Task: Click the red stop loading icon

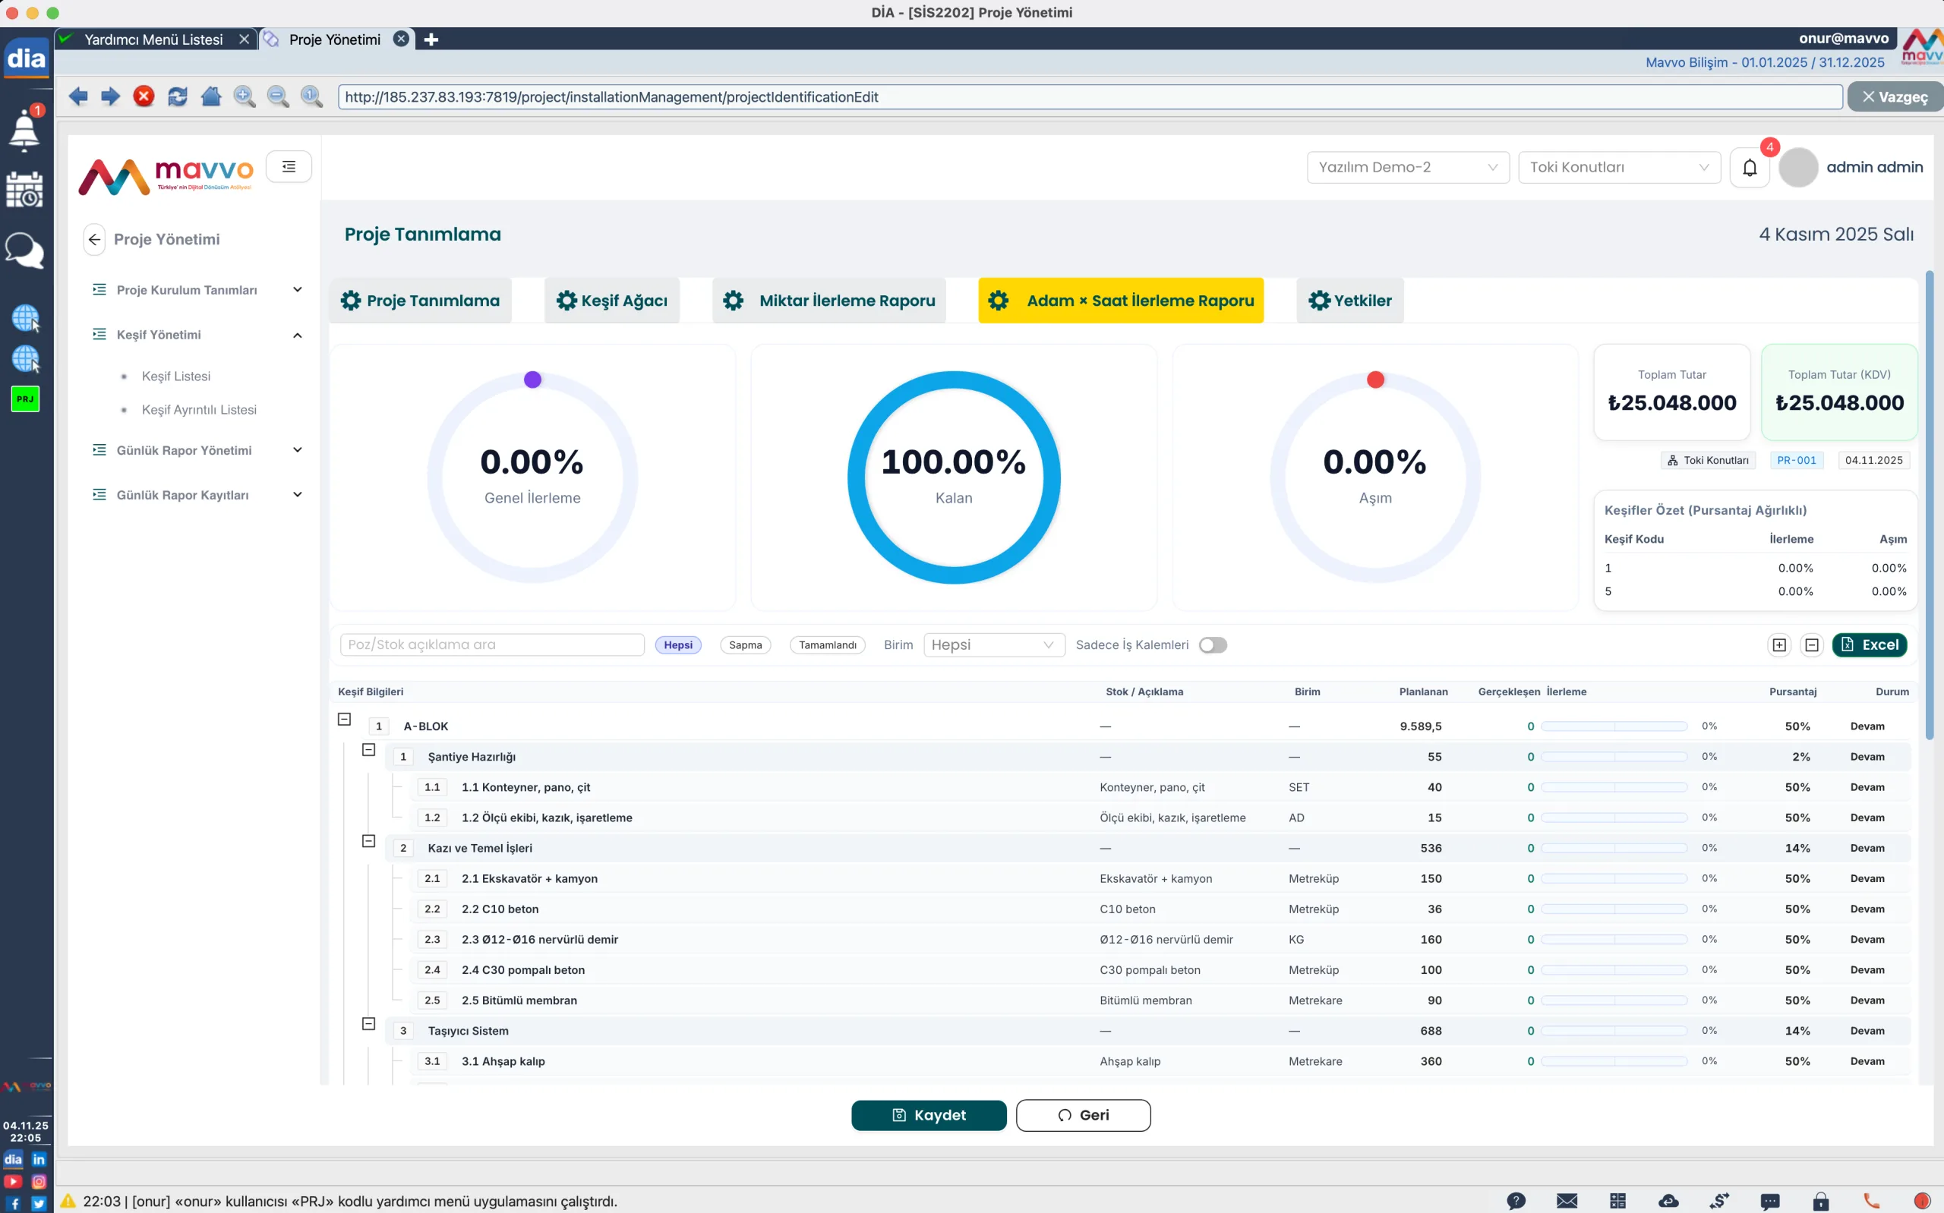Action: coord(144,96)
